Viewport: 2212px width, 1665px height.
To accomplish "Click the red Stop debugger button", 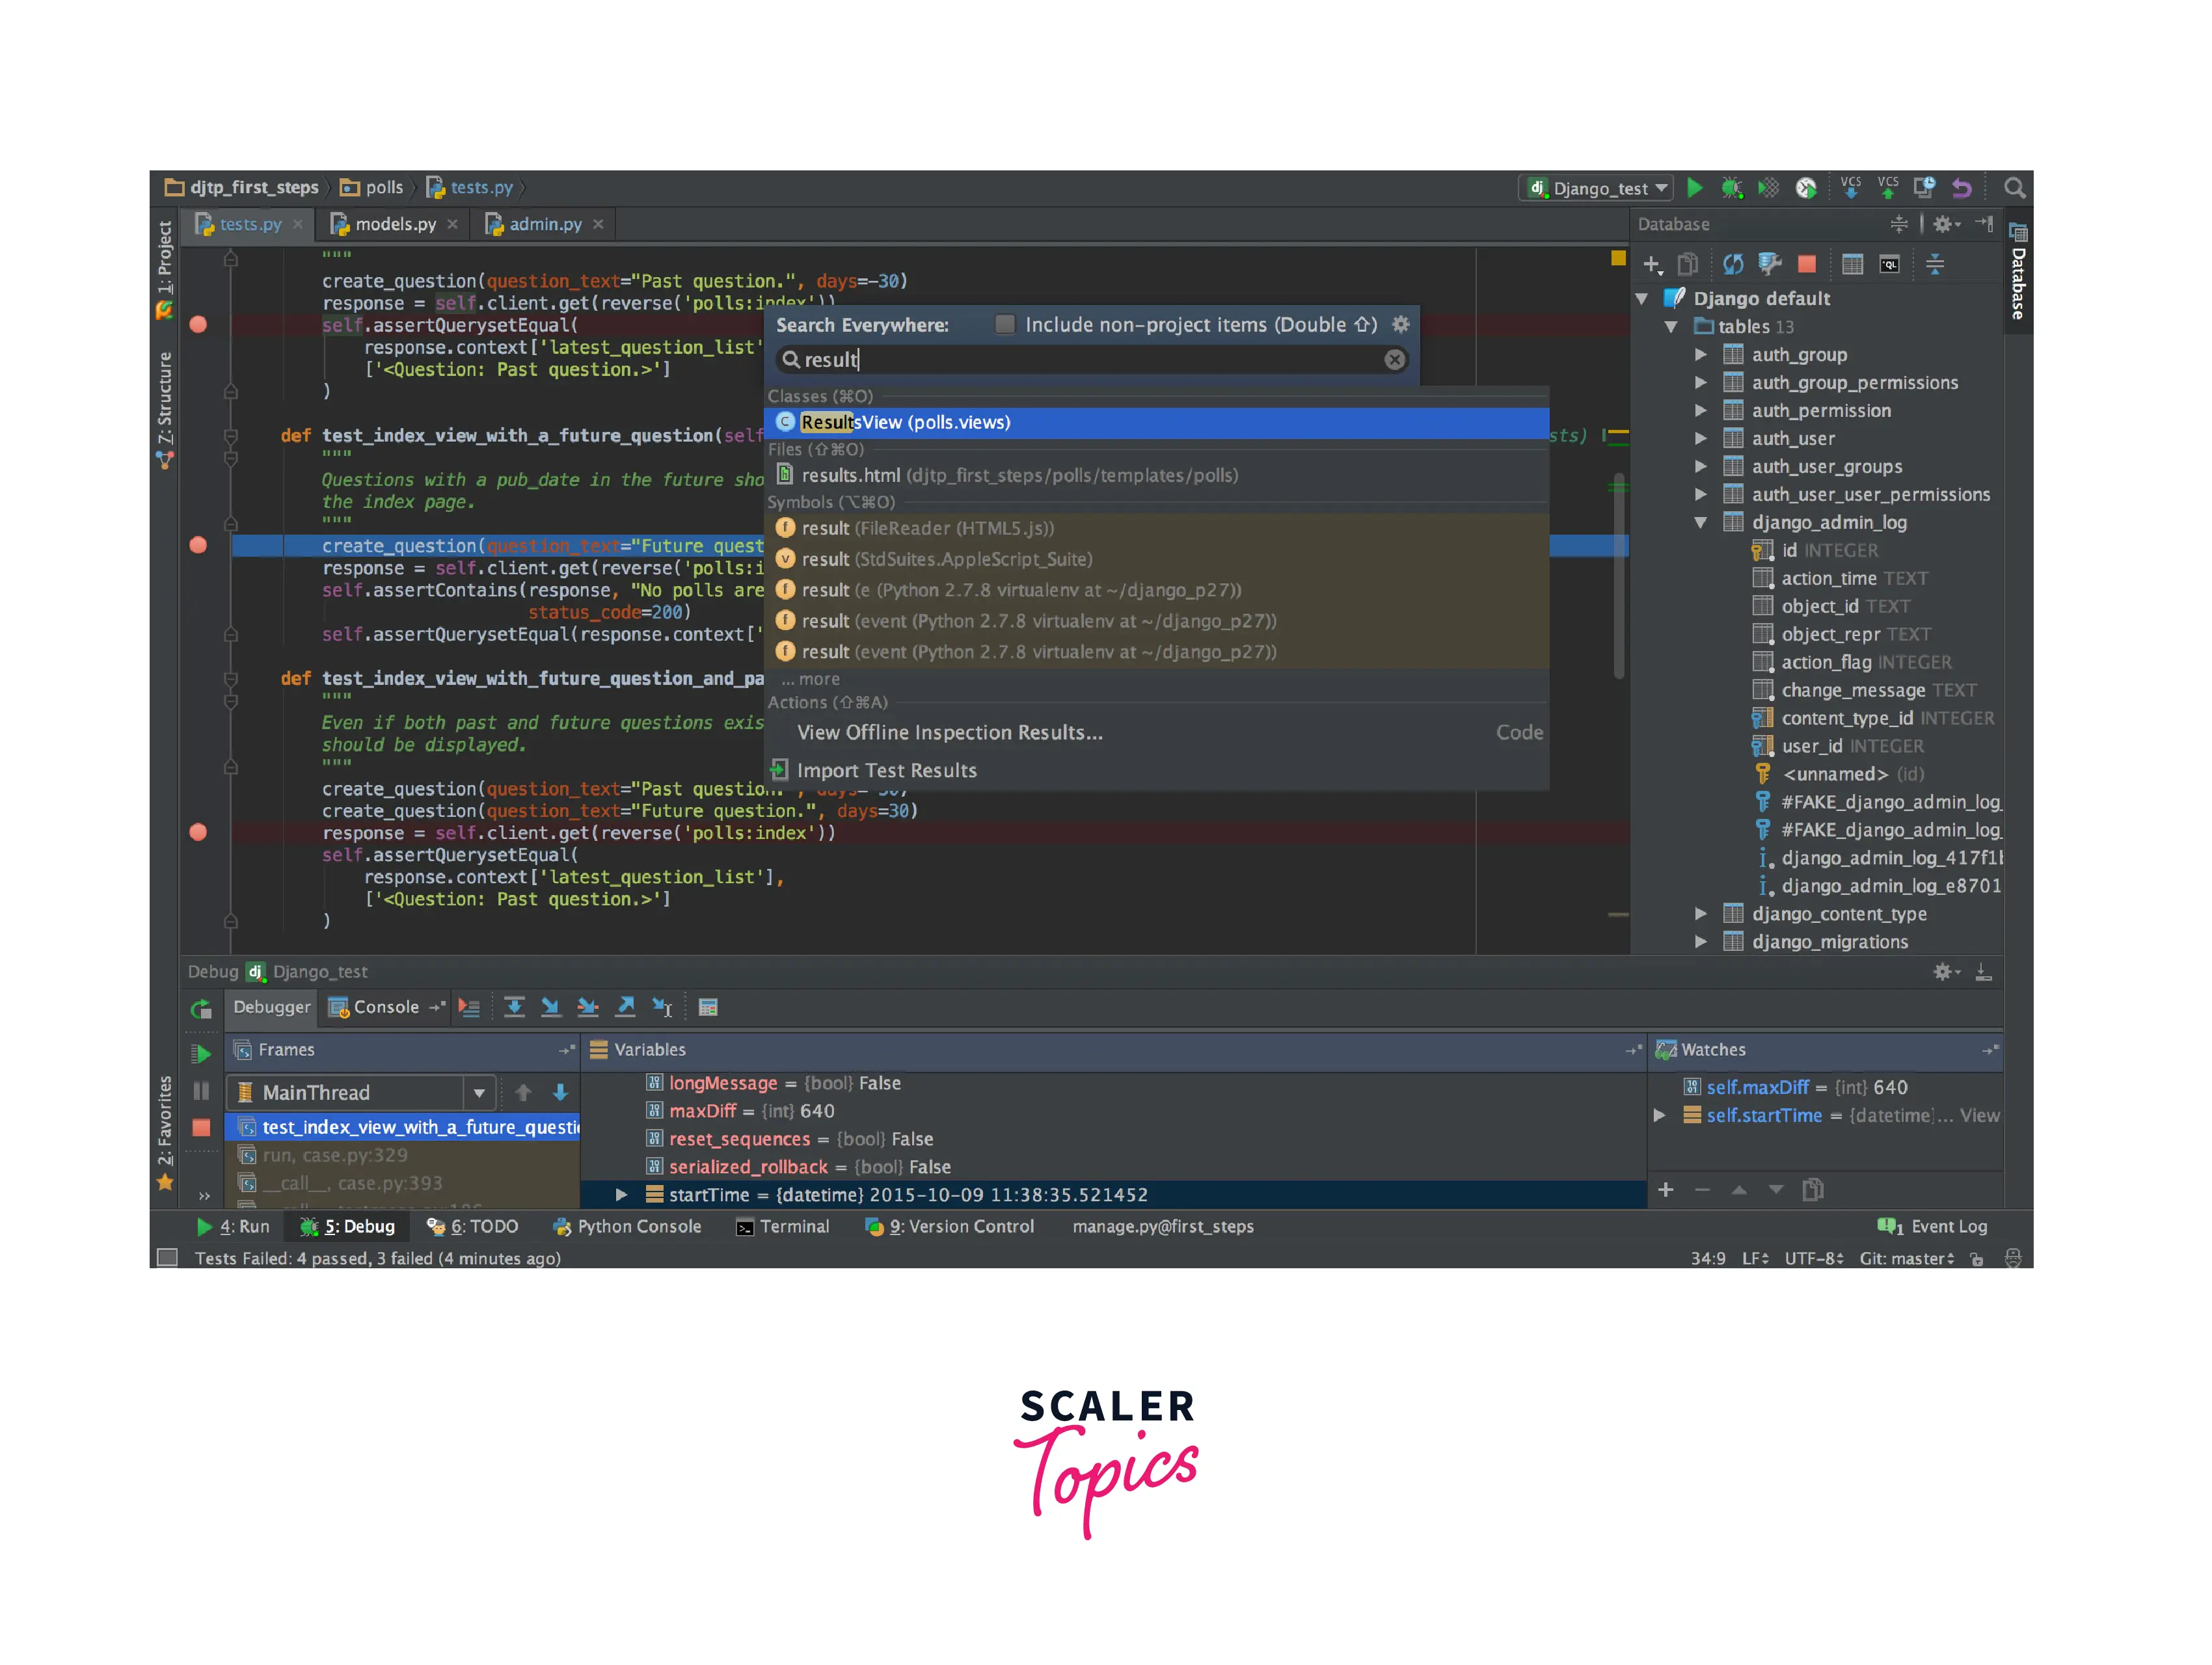I will coord(201,1127).
